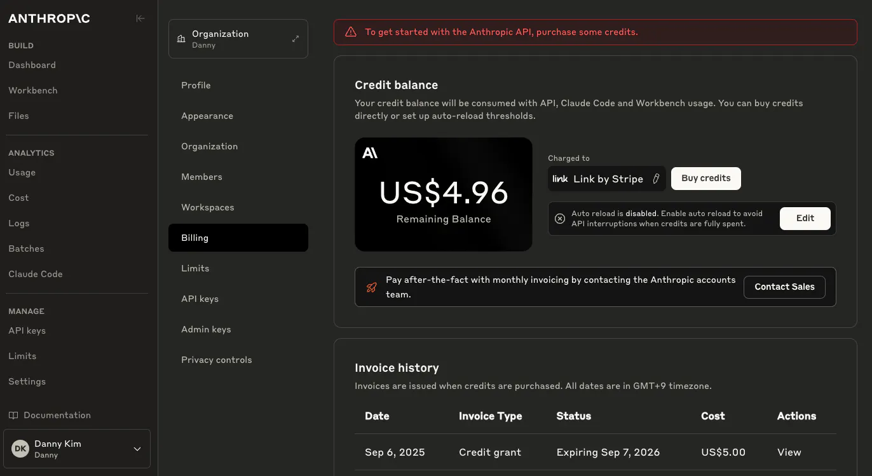Click the Anthropic logo at top left

[x=49, y=18]
